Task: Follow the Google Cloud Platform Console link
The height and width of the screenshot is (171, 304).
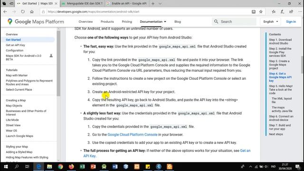Action: [x=133, y=134]
